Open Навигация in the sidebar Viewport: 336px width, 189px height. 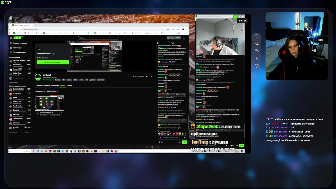(x=16, y=48)
